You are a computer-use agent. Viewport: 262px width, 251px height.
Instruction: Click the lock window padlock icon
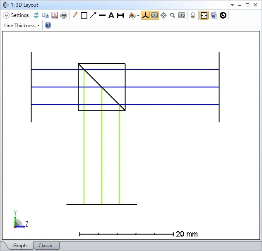pos(193,15)
